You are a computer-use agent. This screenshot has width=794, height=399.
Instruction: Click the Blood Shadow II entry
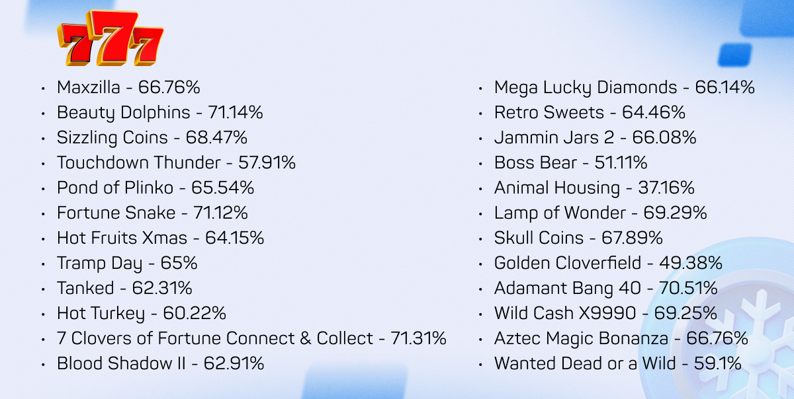(x=160, y=363)
